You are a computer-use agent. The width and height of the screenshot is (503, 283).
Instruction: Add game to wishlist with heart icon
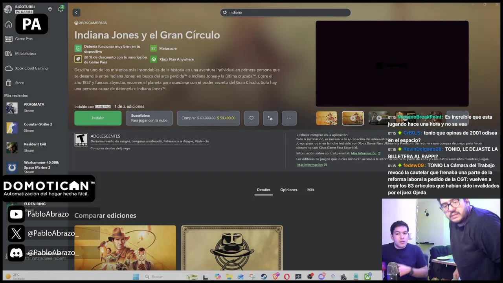tap(251, 118)
